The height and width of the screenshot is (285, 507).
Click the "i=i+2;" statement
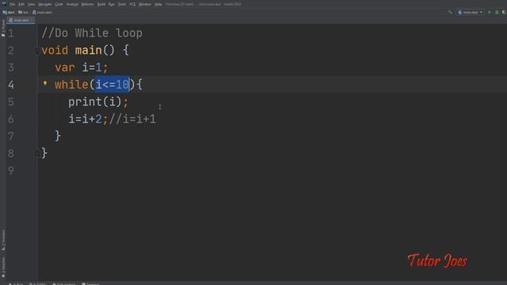(88, 119)
